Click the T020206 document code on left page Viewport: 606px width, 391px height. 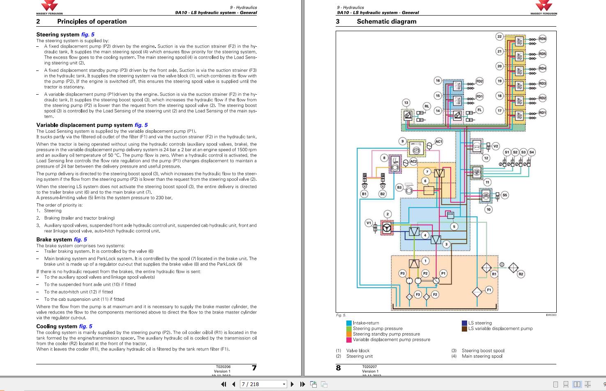[x=223, y=367]
